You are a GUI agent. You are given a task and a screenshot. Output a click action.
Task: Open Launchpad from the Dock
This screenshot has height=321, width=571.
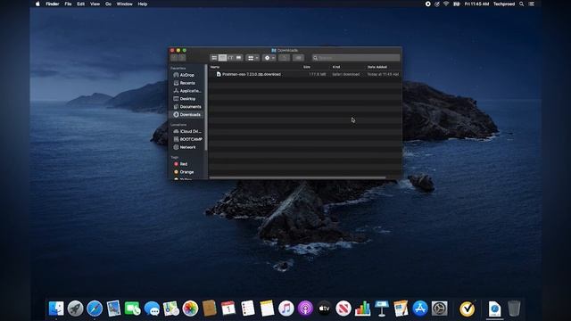75,309
